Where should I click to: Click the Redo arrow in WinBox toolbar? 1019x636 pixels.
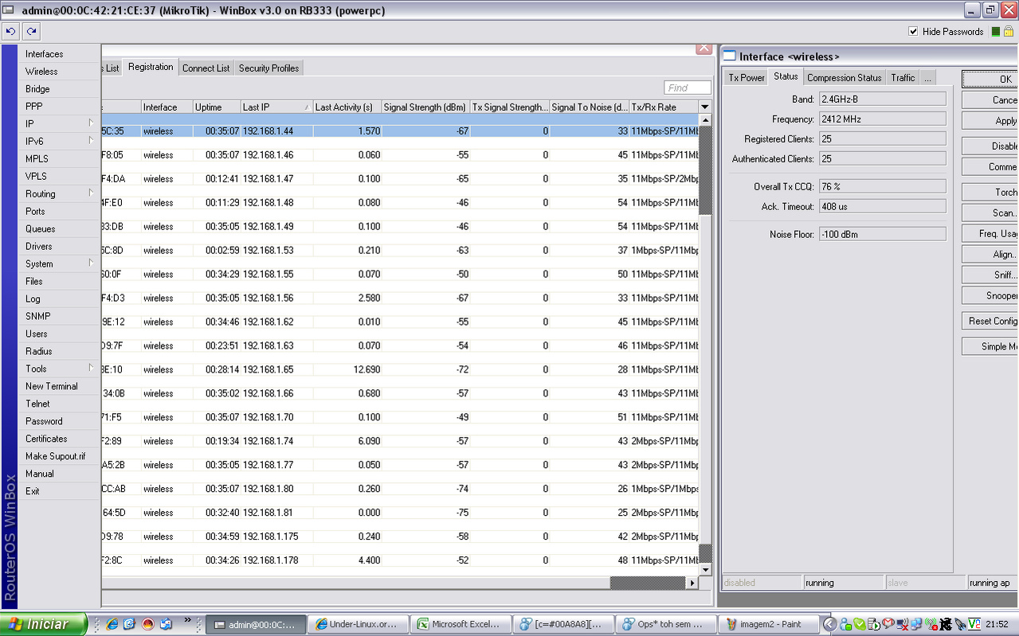(31, 32)
